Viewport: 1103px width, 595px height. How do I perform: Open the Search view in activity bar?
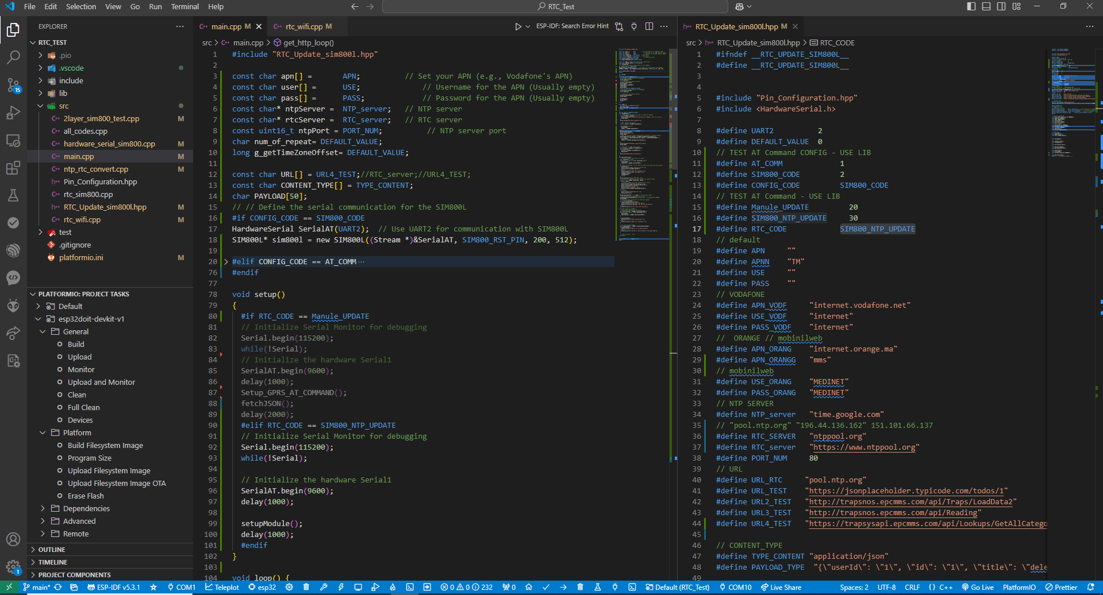click(13, 57)
